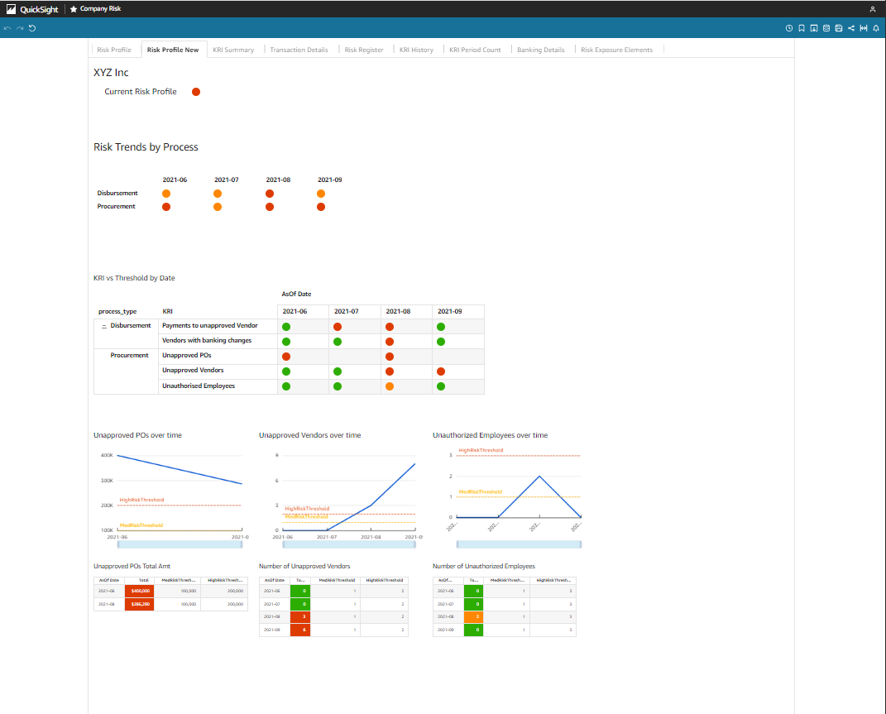Switch to the KRI Summary tab
The height and width of the screenshot is (714, 886).
pos(233,50)
